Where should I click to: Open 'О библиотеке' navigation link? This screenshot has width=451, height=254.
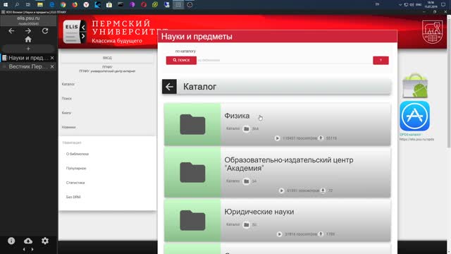click(78, 154)
